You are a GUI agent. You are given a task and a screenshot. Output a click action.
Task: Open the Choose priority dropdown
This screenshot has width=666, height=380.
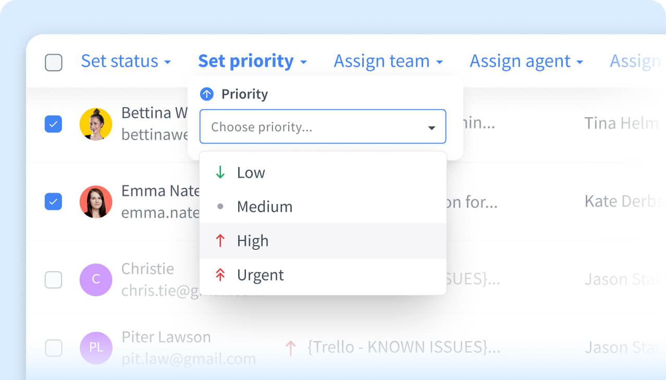(323, 126)
